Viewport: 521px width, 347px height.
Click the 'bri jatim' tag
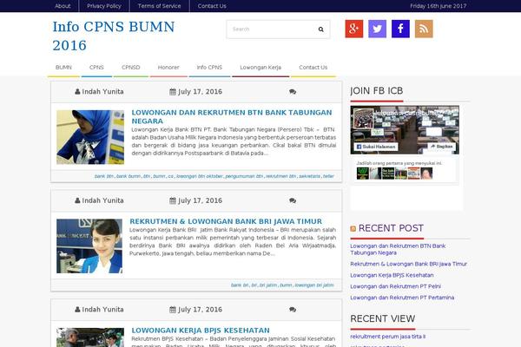click(268, 285)
